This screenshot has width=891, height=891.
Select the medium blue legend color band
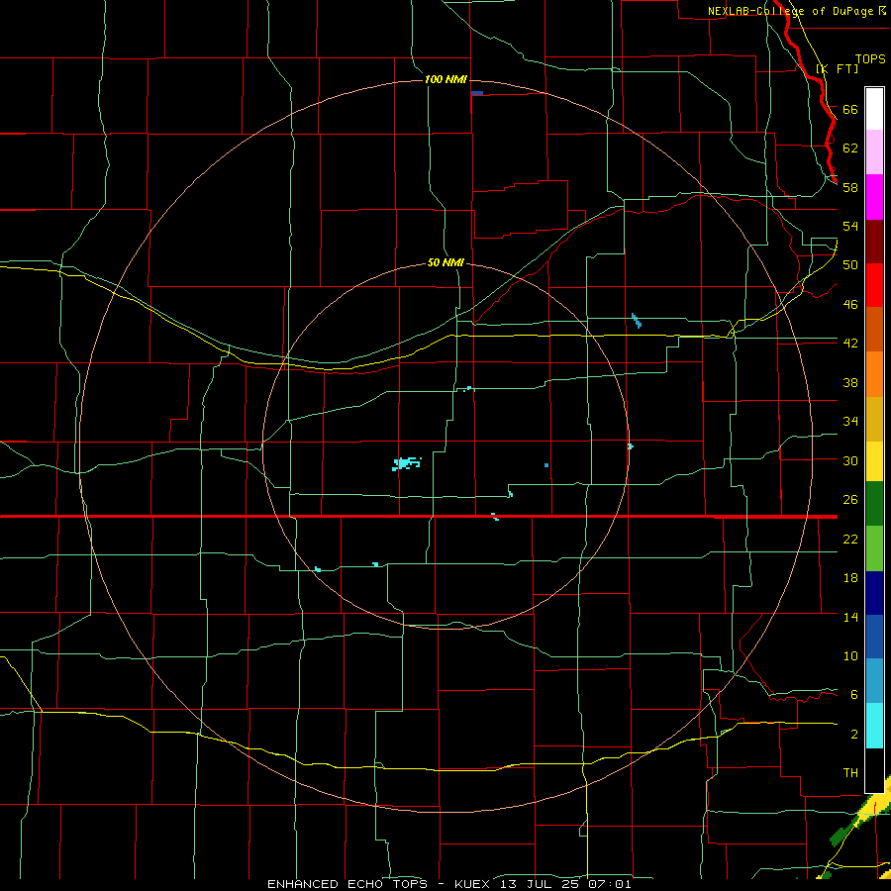[x=874, y=637]
